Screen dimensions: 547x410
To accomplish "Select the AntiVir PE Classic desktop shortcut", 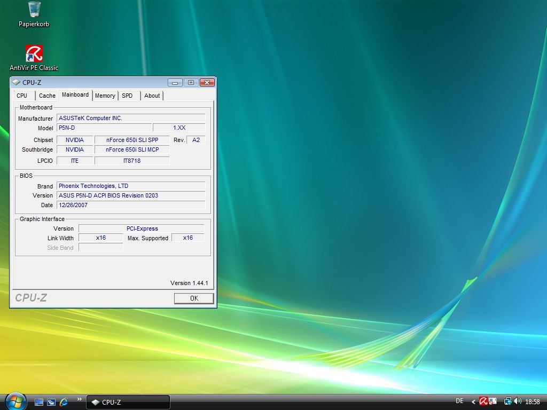I will (x=34, y=58).
